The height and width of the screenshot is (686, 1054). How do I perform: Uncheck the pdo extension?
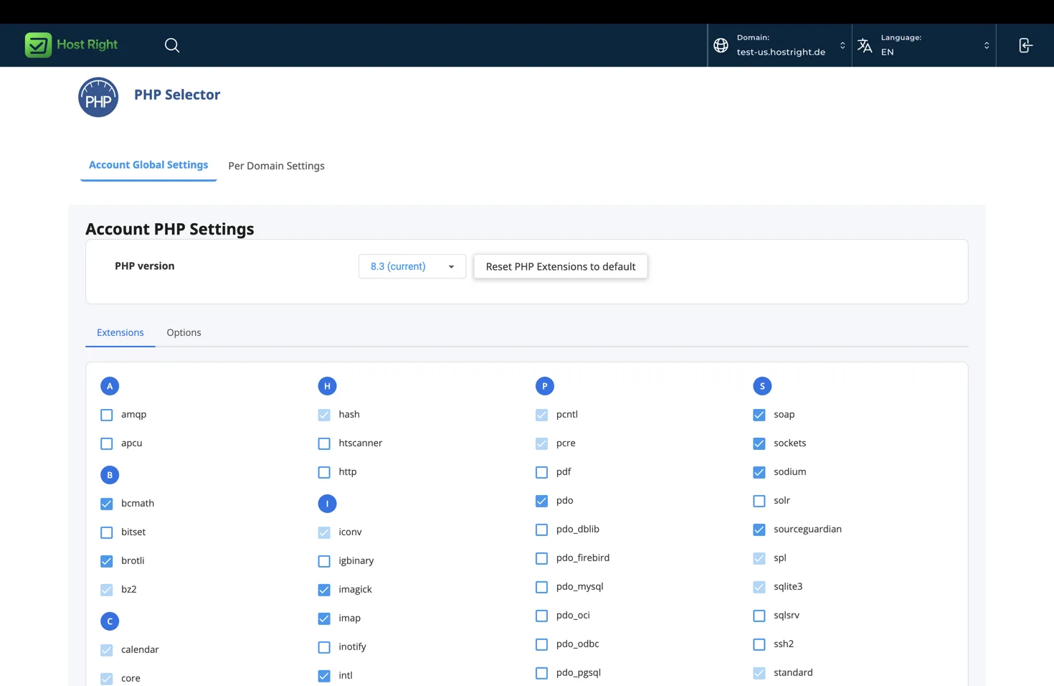click(542, 501)
